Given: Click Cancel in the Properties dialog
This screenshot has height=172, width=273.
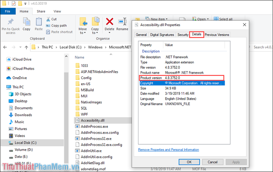Looking at the screenshot, I should [213, 162].
